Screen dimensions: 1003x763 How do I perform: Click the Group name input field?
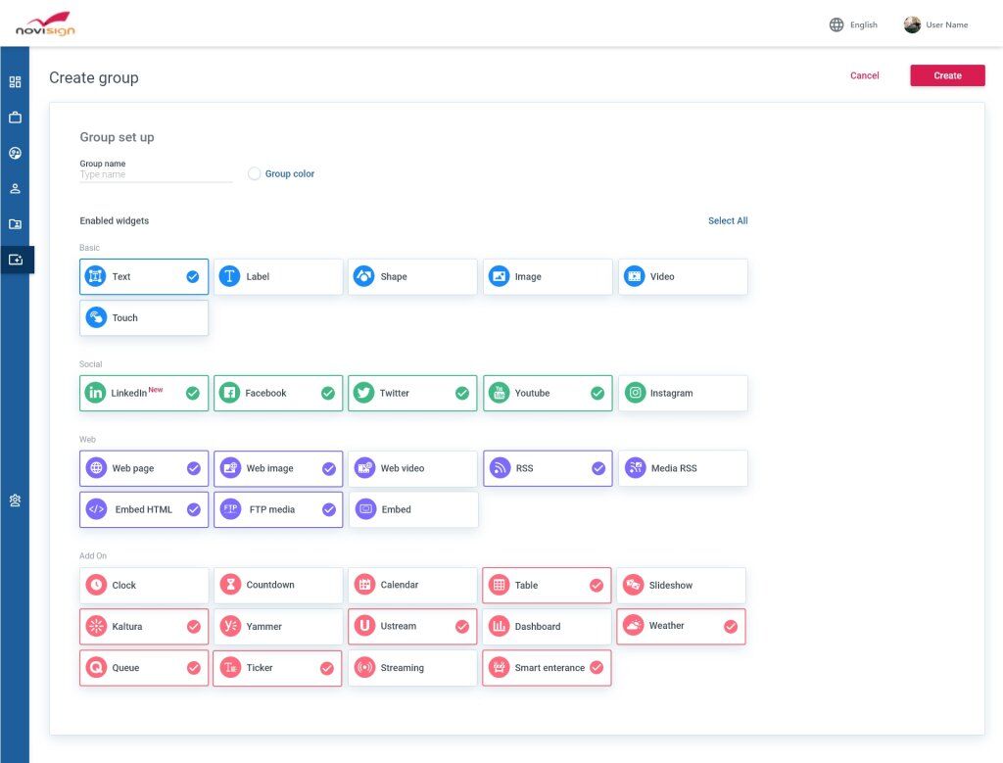[155, 173]
